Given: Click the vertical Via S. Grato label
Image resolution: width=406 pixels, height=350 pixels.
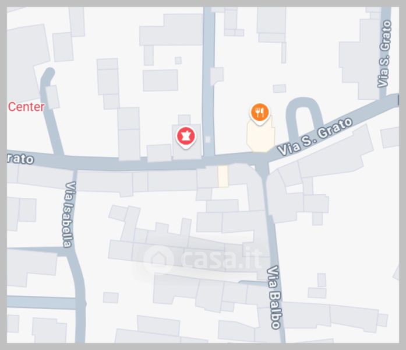Looking at the screenshot, I should 384,54.
